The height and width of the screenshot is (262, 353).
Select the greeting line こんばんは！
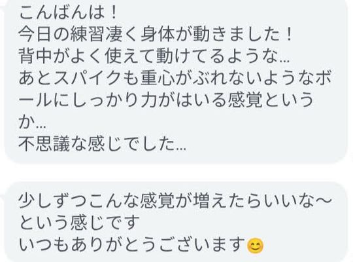tap(68, 13)
